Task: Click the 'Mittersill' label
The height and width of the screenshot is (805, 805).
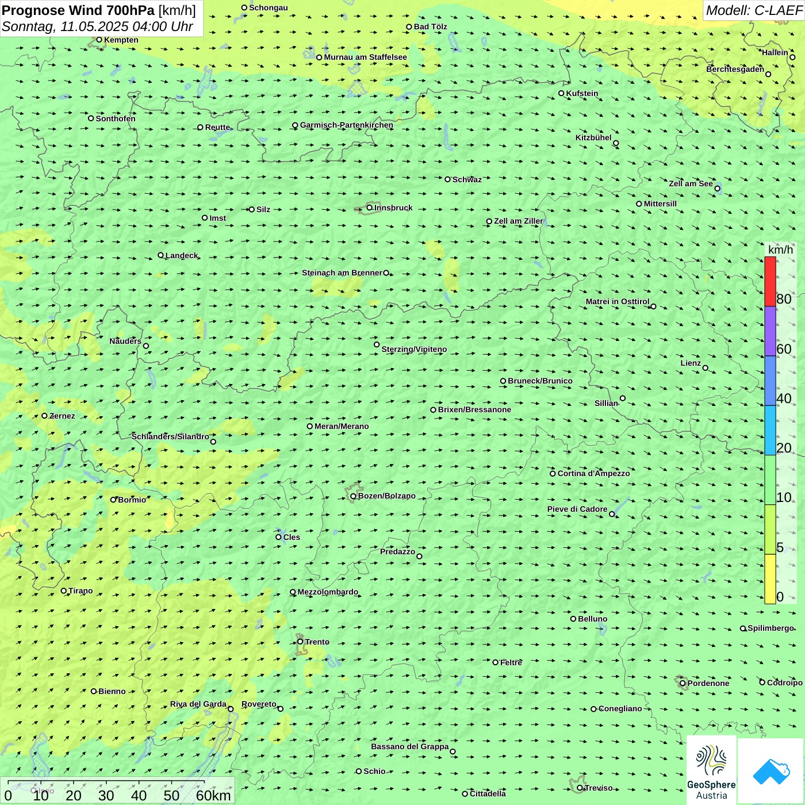Action: tap(660, 204)
